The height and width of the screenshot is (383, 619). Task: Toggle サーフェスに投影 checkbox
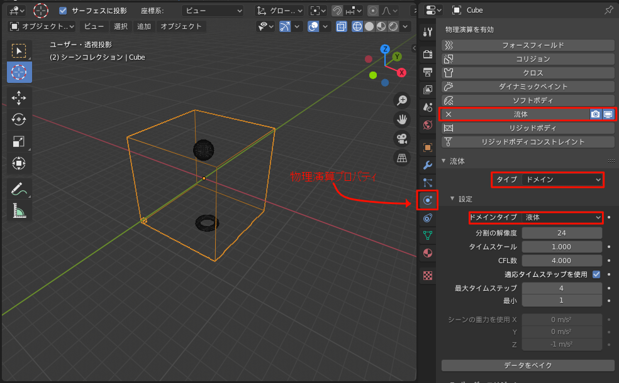tap(63, 11)
